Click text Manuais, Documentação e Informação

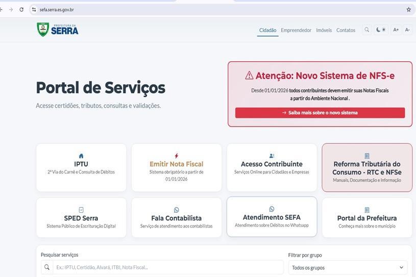click(x=367, y=180)
